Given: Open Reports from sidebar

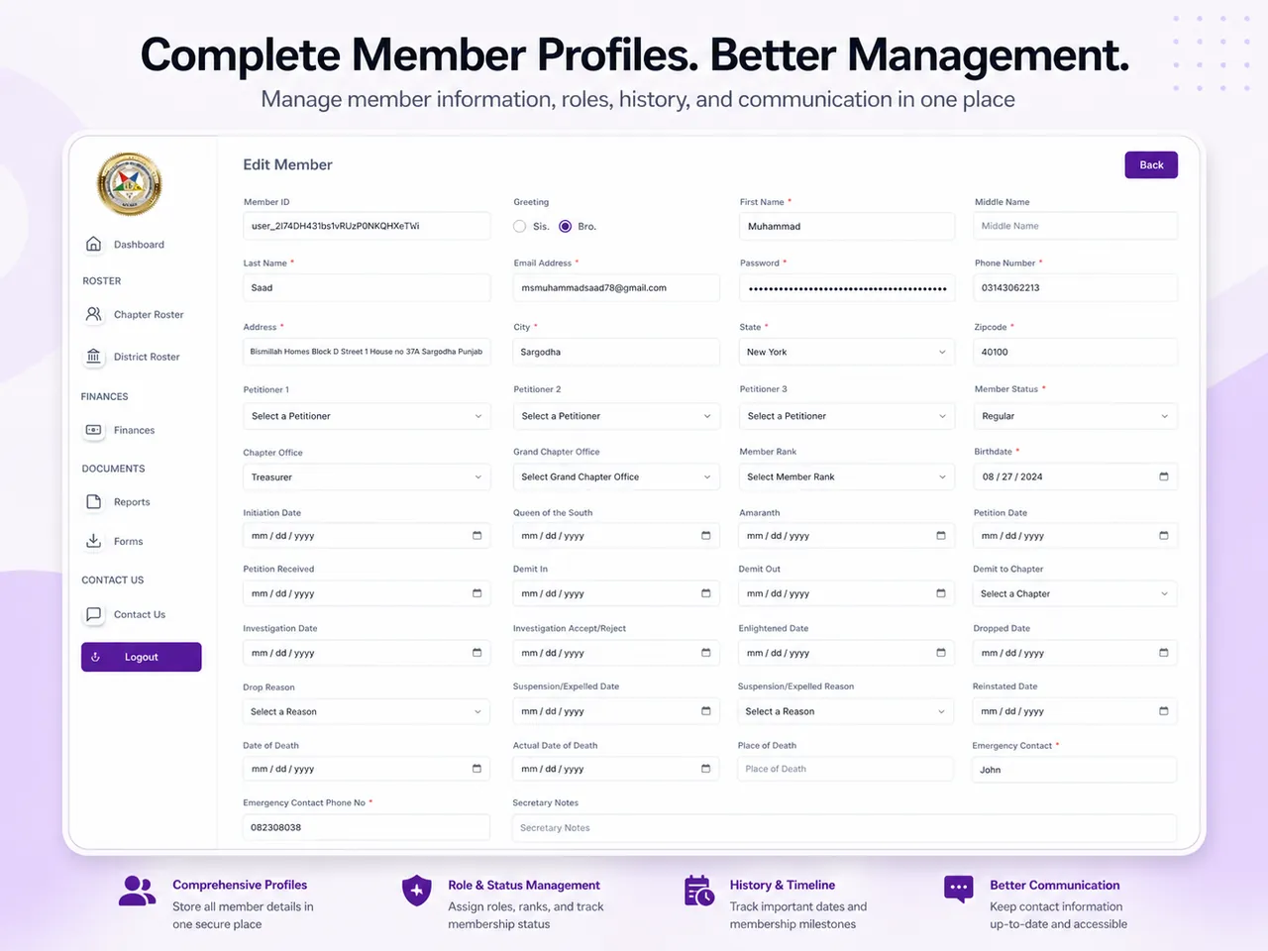Looking at the screenshot, I should pos(132,502).
